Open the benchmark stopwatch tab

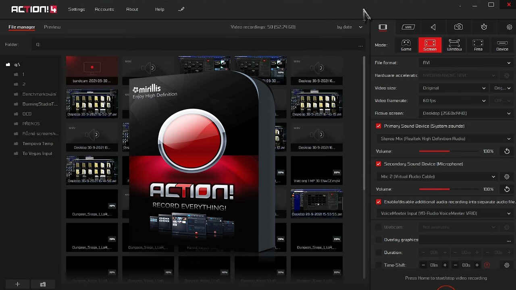point(484,27)
